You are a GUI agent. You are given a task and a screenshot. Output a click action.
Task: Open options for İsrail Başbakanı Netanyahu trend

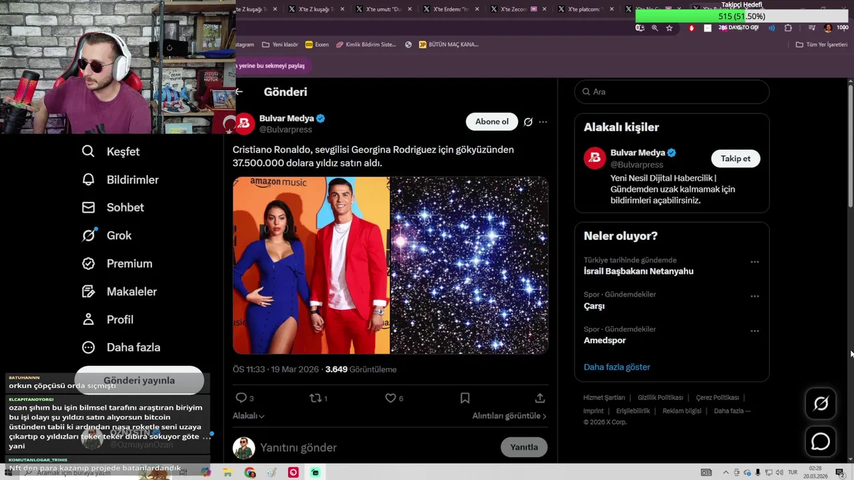coord(755,262)
